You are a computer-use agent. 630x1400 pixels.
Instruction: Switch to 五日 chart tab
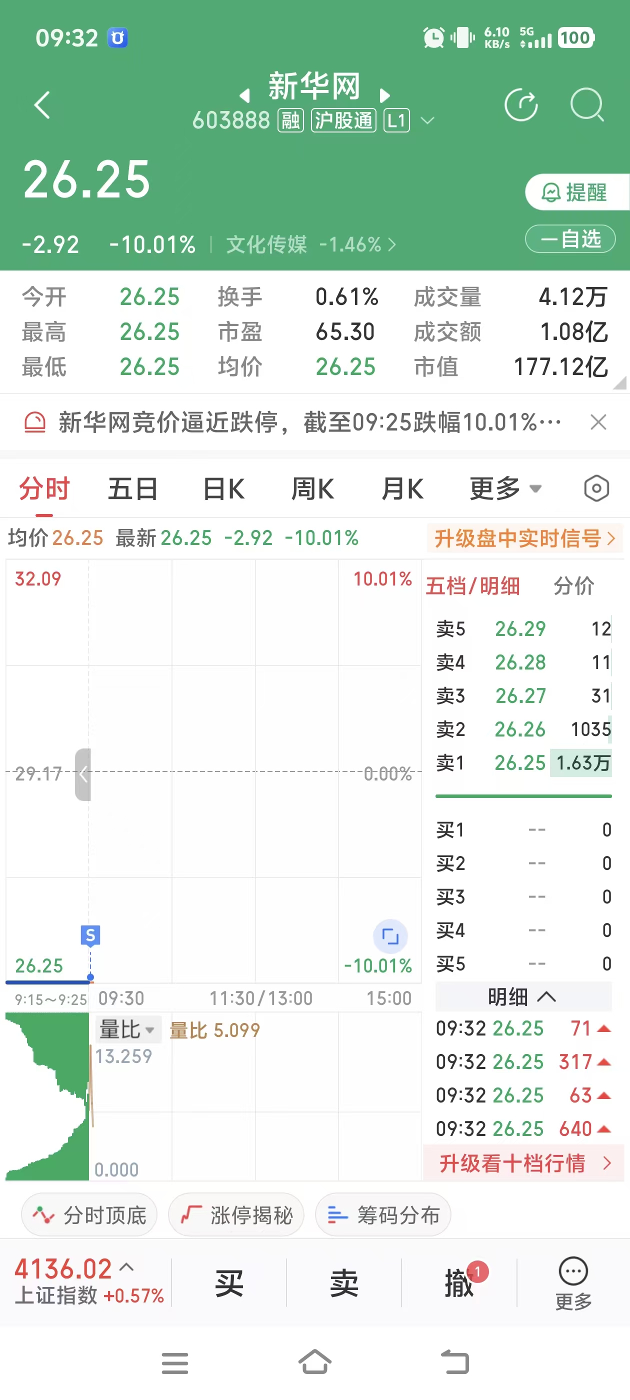point(132,488)
